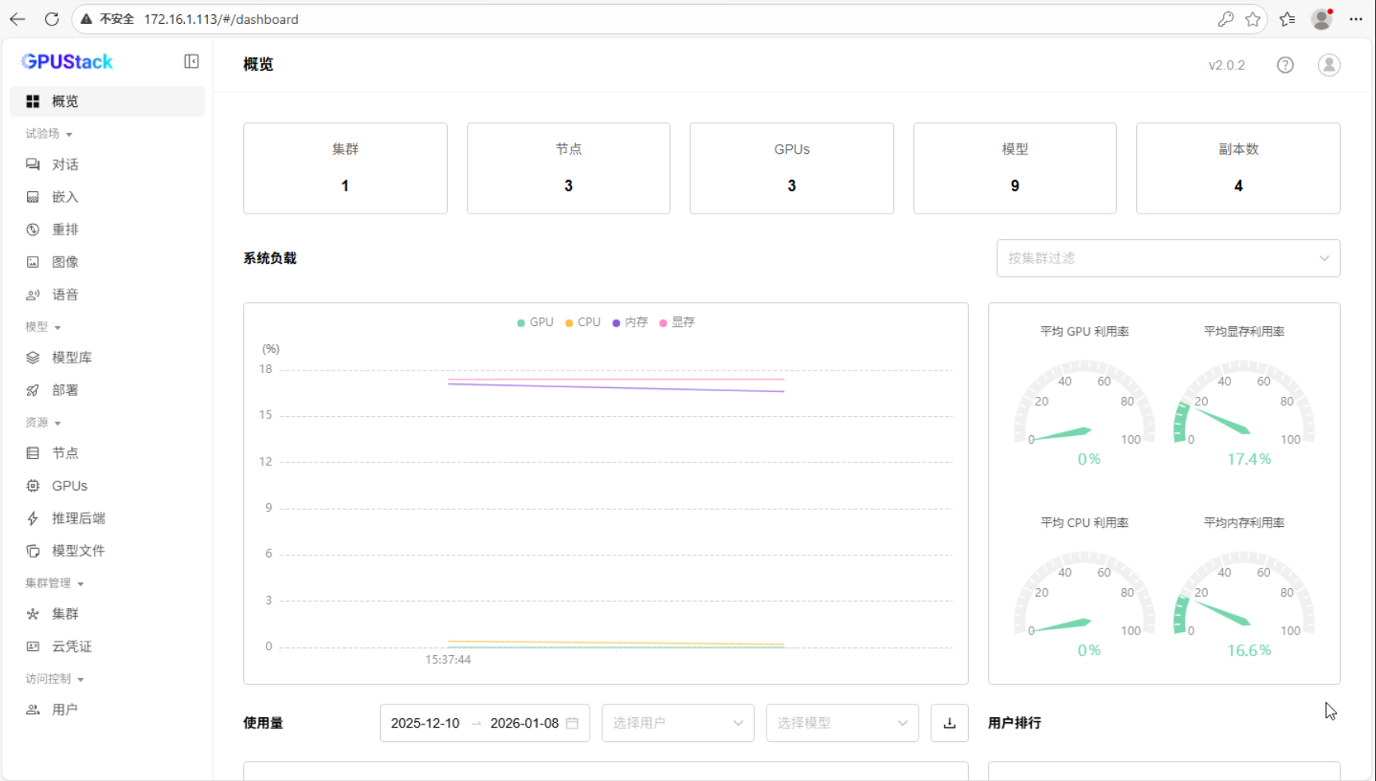Image resolution: width=1376 pixels, height=781 pixels.
Task: Open 重排 in the sidebar
Action: pos(108,230)
